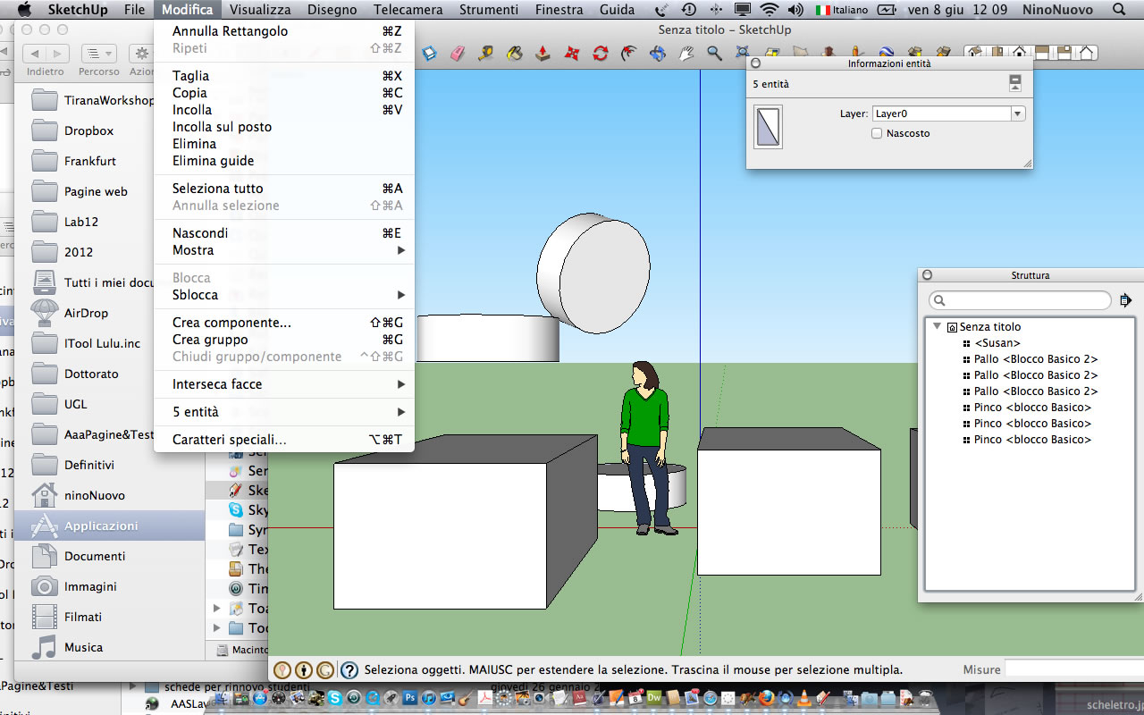
Task: Pick the Tape Measure tool
Action: click(x=485, y=54)
